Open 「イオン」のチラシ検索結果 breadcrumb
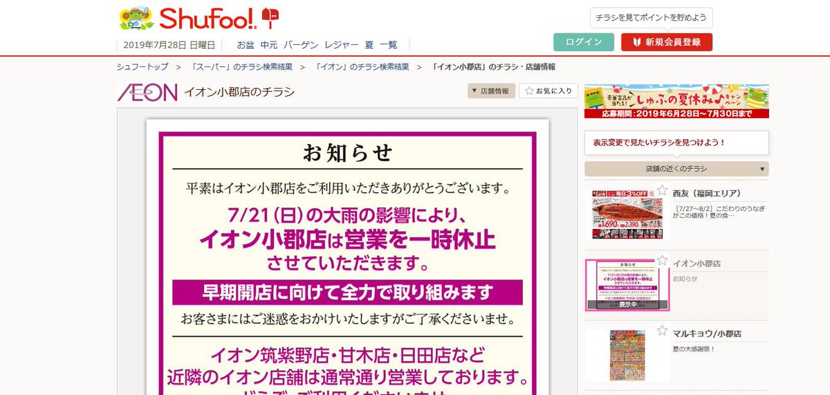This screenshot has width=830, height=395. [x=361, y=67]
